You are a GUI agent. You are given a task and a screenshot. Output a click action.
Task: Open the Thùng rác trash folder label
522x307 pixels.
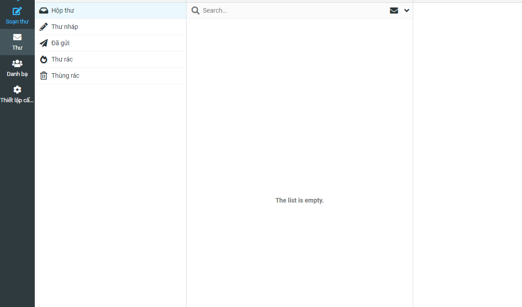pyautogui.click(x=65, y=76)
